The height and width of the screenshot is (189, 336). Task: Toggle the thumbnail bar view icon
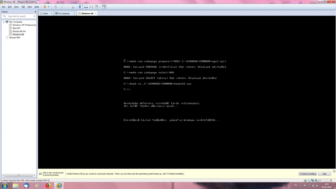click(x=86, y=7)
